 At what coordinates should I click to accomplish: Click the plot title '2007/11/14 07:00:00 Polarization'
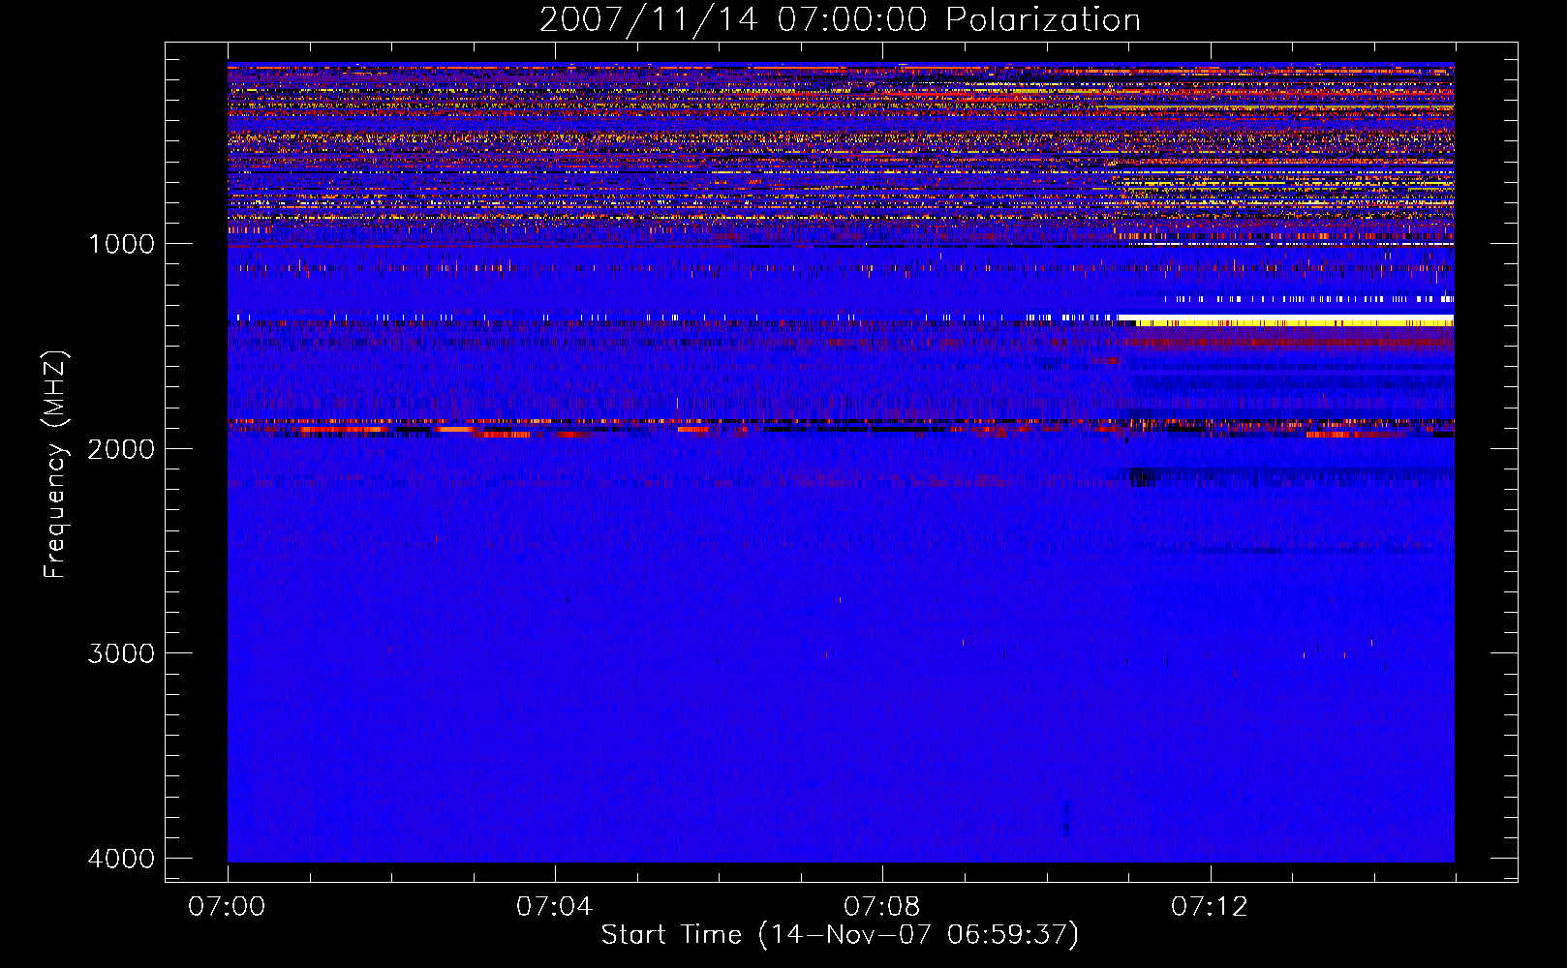[x=840, y=19]
